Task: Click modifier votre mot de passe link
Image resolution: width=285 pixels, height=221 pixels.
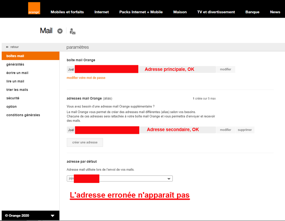Action: pos(86,77)
